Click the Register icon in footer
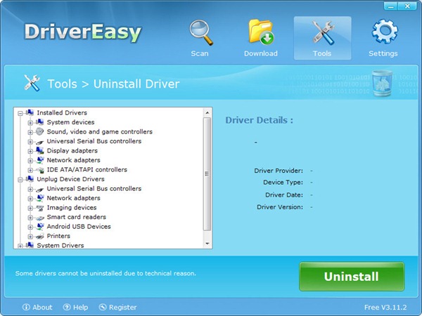 (x=103, y=307)
